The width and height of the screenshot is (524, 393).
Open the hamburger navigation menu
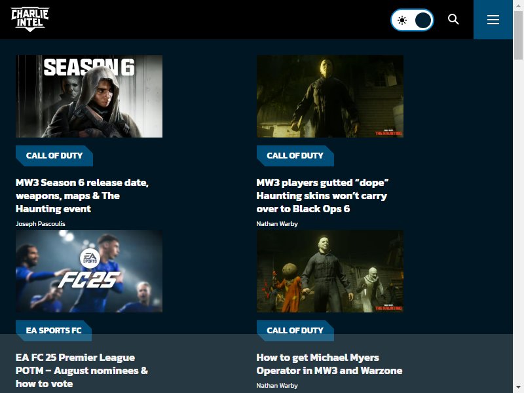coord(493,20)
